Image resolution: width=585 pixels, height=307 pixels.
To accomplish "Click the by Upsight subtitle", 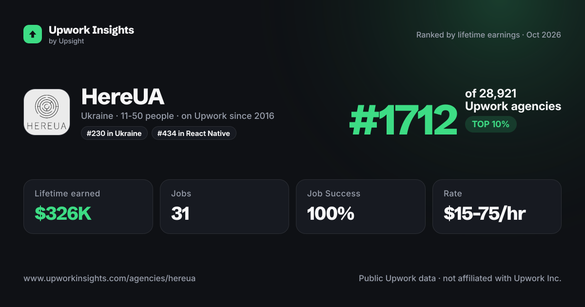I will [66, 41].
